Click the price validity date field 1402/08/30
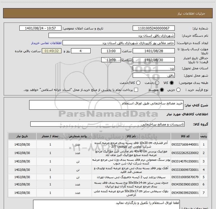 [154, 60]
